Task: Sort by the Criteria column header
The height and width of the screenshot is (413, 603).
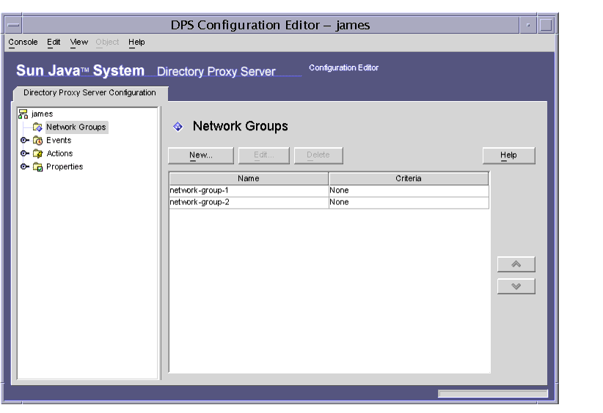Action: click(409, 179)
